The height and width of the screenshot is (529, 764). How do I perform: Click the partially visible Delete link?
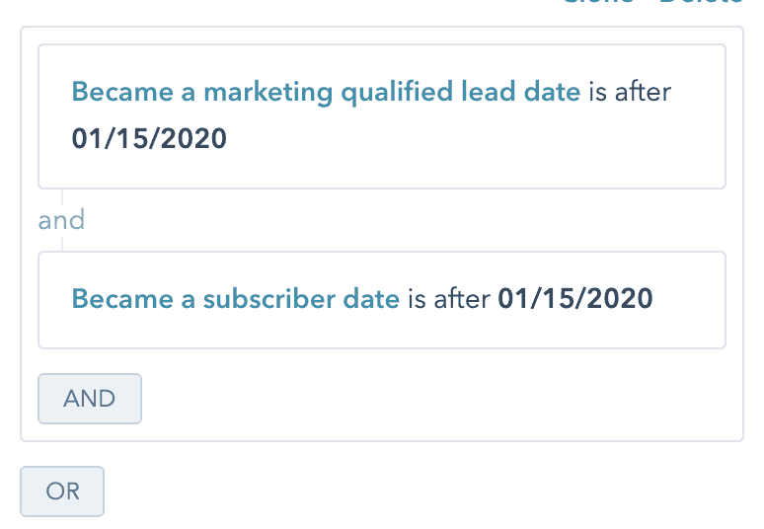click(701, 3)
